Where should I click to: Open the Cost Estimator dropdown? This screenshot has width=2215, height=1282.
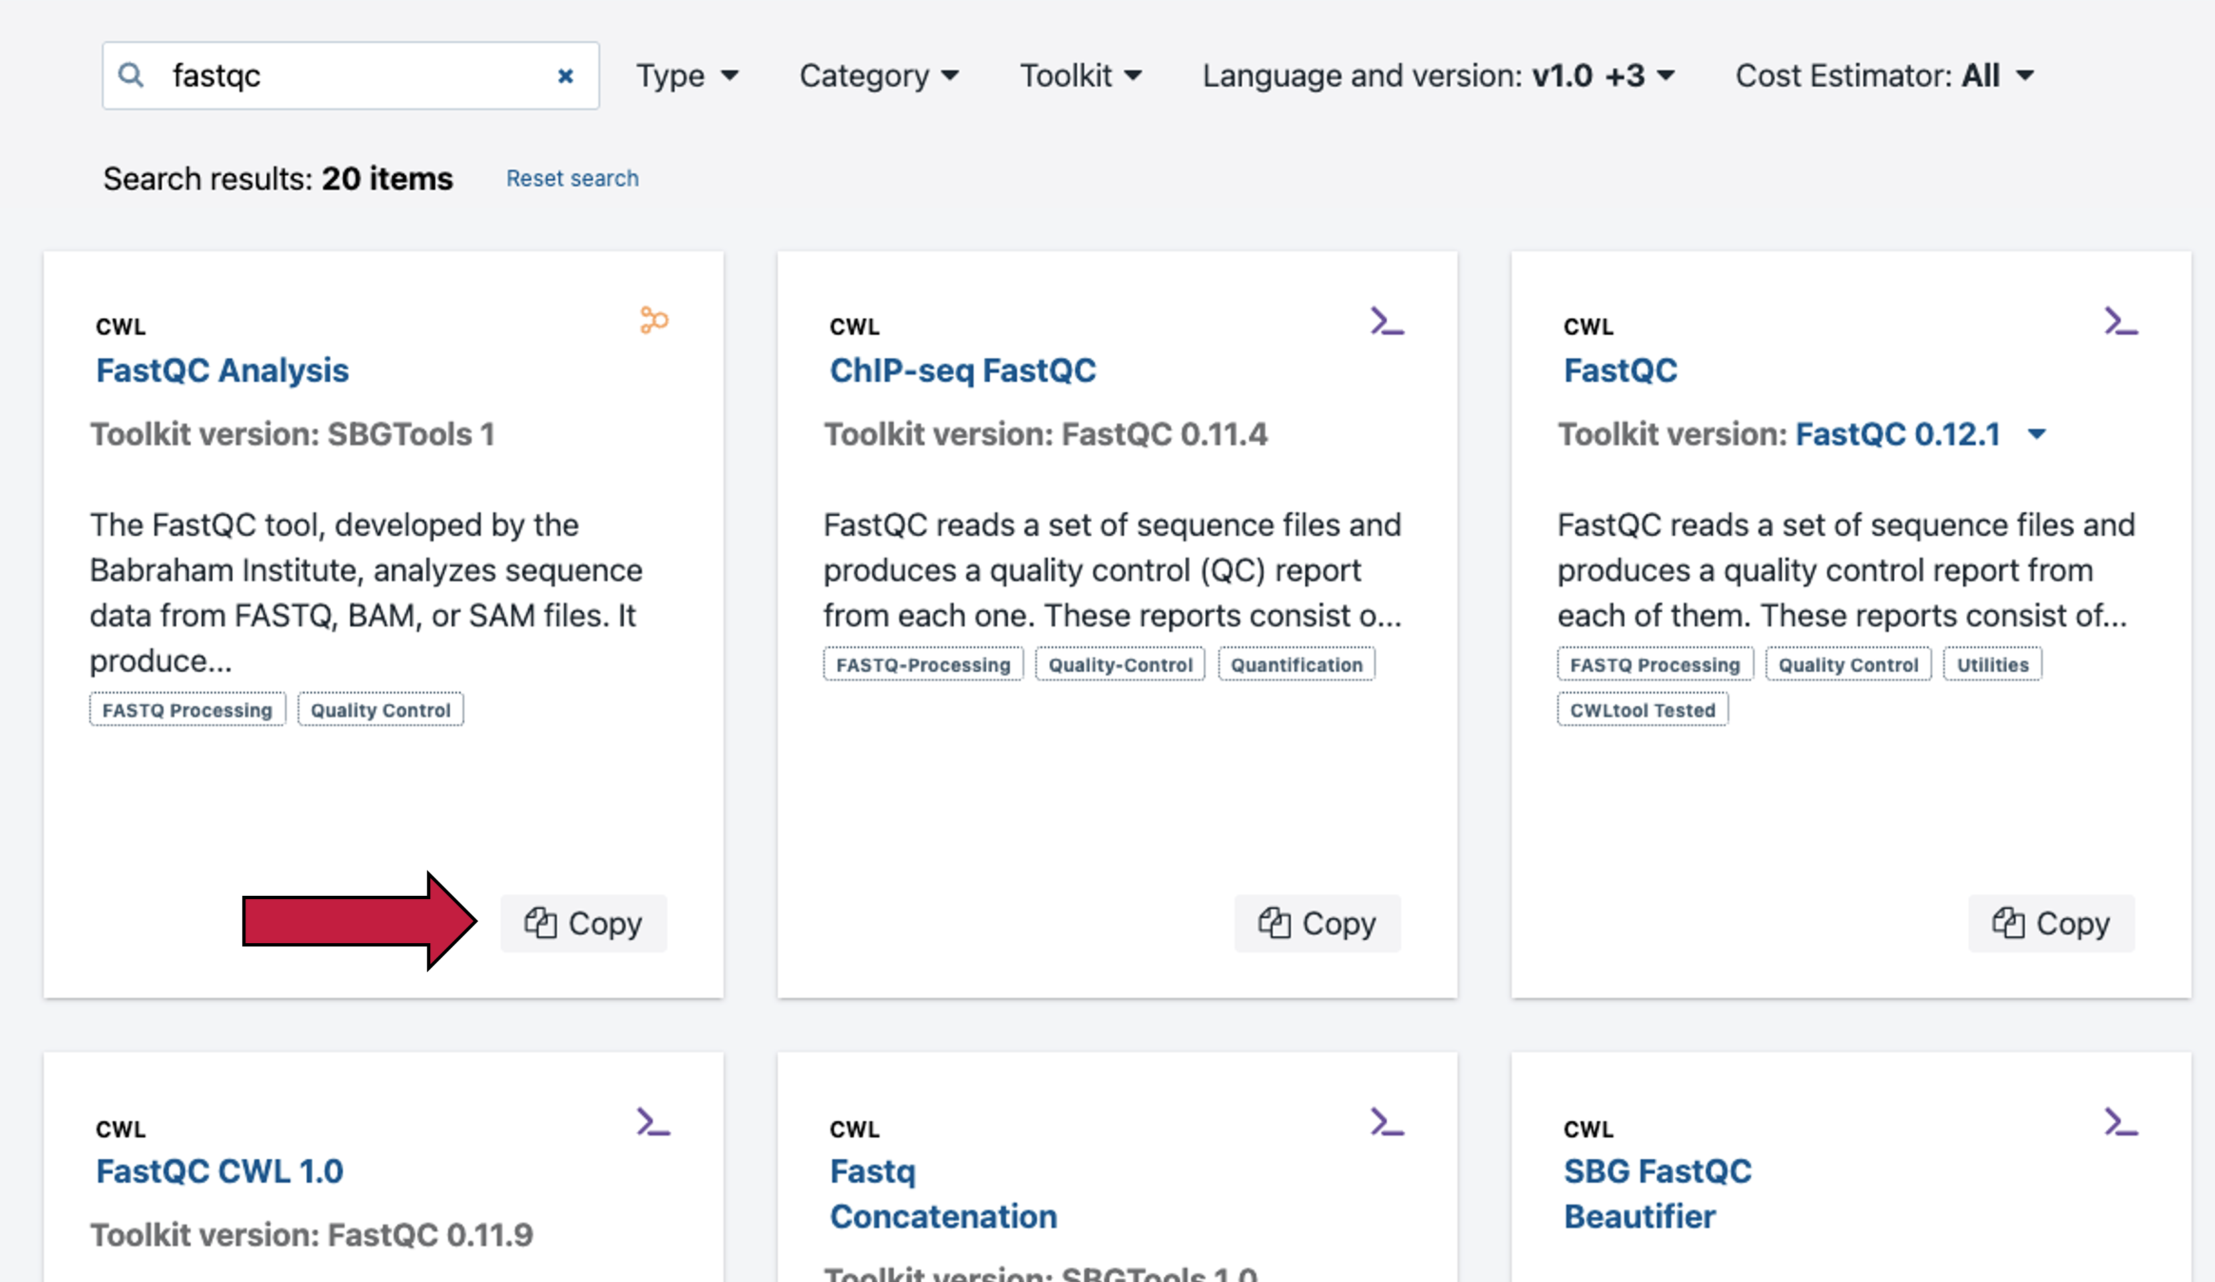[x=1884, y=75]
